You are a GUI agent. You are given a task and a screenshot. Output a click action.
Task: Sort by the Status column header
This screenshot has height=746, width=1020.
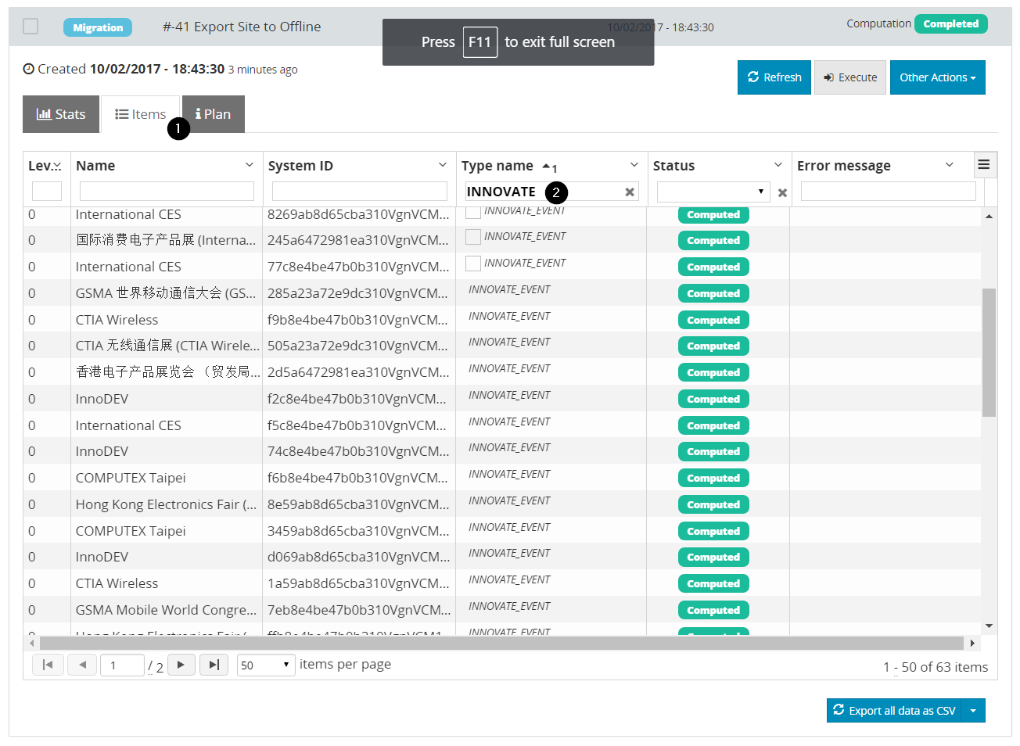674,166
